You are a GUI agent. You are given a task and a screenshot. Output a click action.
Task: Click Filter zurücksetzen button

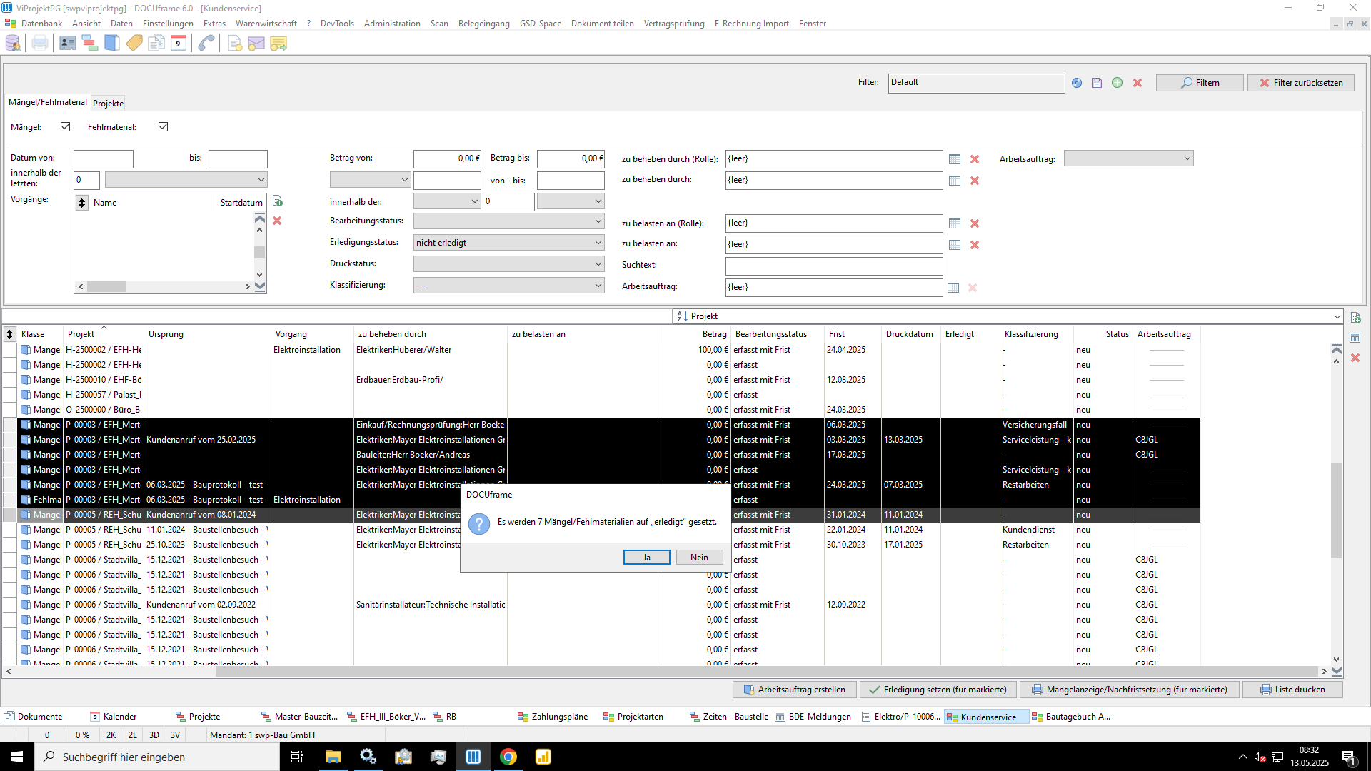click(1301, 83)
